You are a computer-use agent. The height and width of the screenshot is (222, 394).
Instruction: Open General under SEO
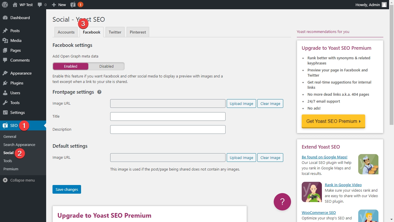click(x=10, y=136)
